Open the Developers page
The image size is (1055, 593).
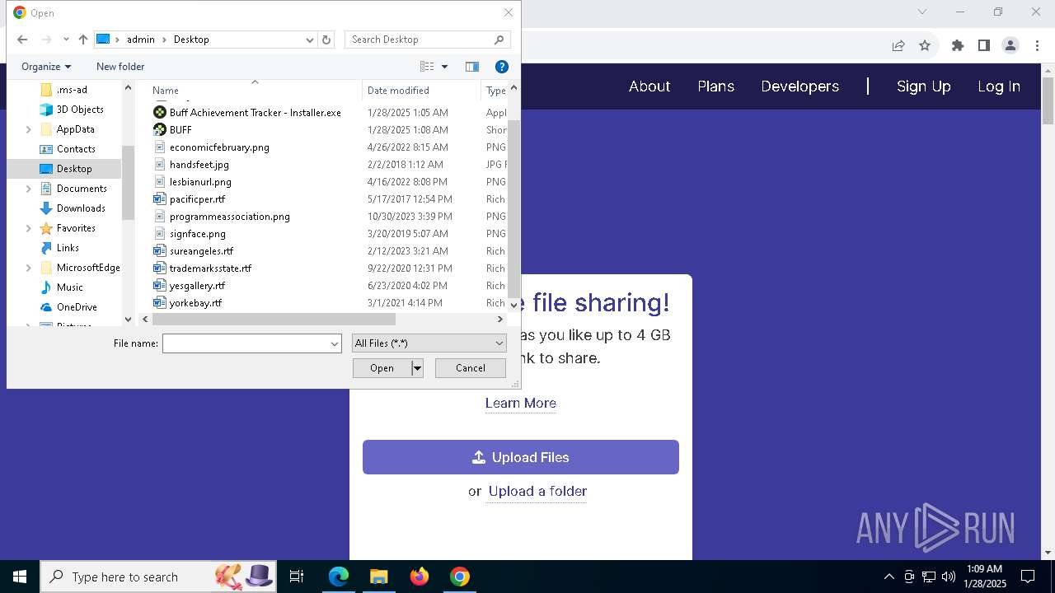point(799,86)
